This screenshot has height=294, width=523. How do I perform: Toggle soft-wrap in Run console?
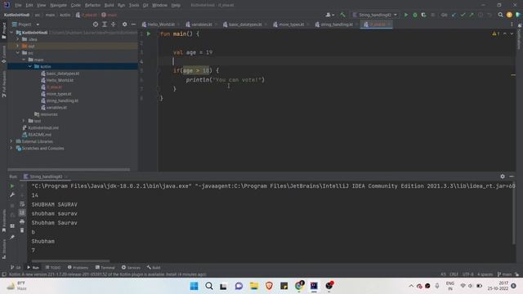22,204
